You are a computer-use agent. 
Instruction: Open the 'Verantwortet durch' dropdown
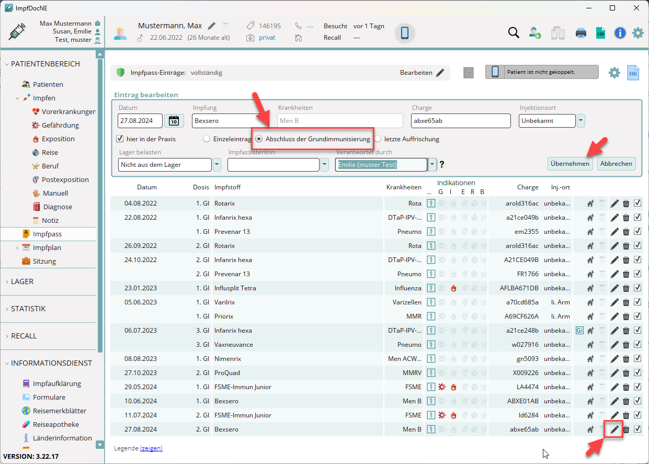[x=432, y=165]
